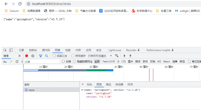Open the 科学数据中心 bookmark
The image size is (201, 110).
click(x=142, y=11)
